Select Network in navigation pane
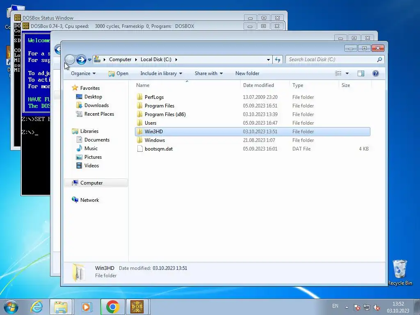 point(89,200)
